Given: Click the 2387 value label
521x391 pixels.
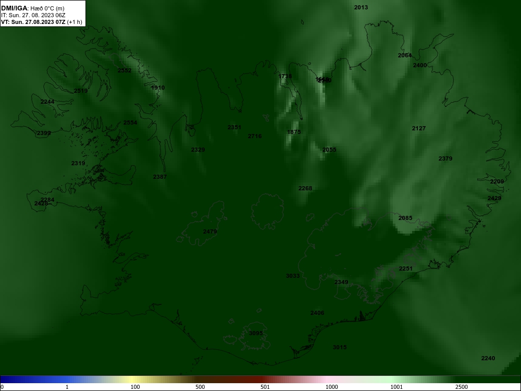Looking at the screenshot, I should coord(160,177).
